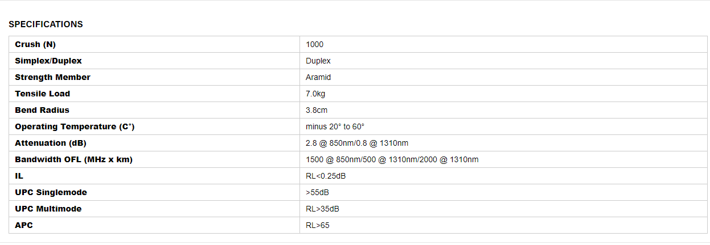Click the RL<0.25dB value
Viewport: 710px width, 245px height.
click(x=326, y=176)
